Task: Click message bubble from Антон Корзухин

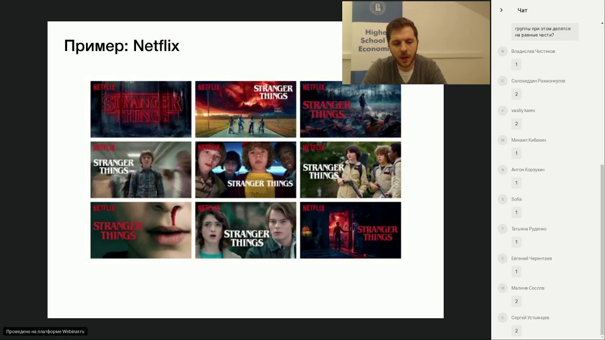Action: (516, 183)
